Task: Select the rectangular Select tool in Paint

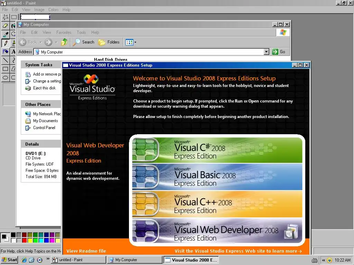Action: [x=13, y=17]
